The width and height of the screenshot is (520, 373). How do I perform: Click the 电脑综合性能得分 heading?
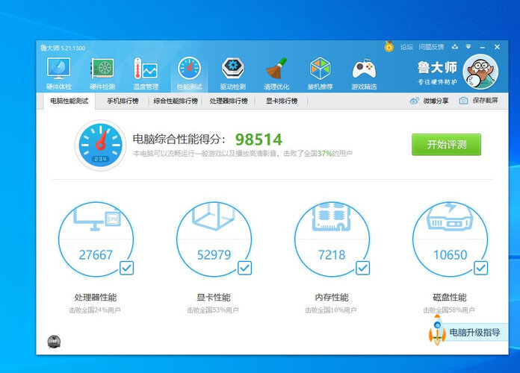pyautogui.click(x=179, y=140)
